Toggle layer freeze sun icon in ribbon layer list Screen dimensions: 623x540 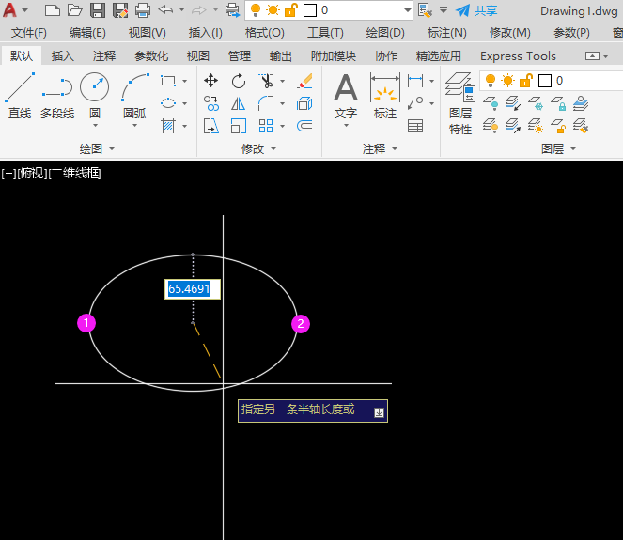coord(507,81)
